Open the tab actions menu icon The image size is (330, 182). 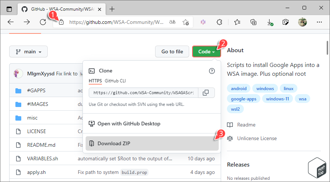[9, 9]
